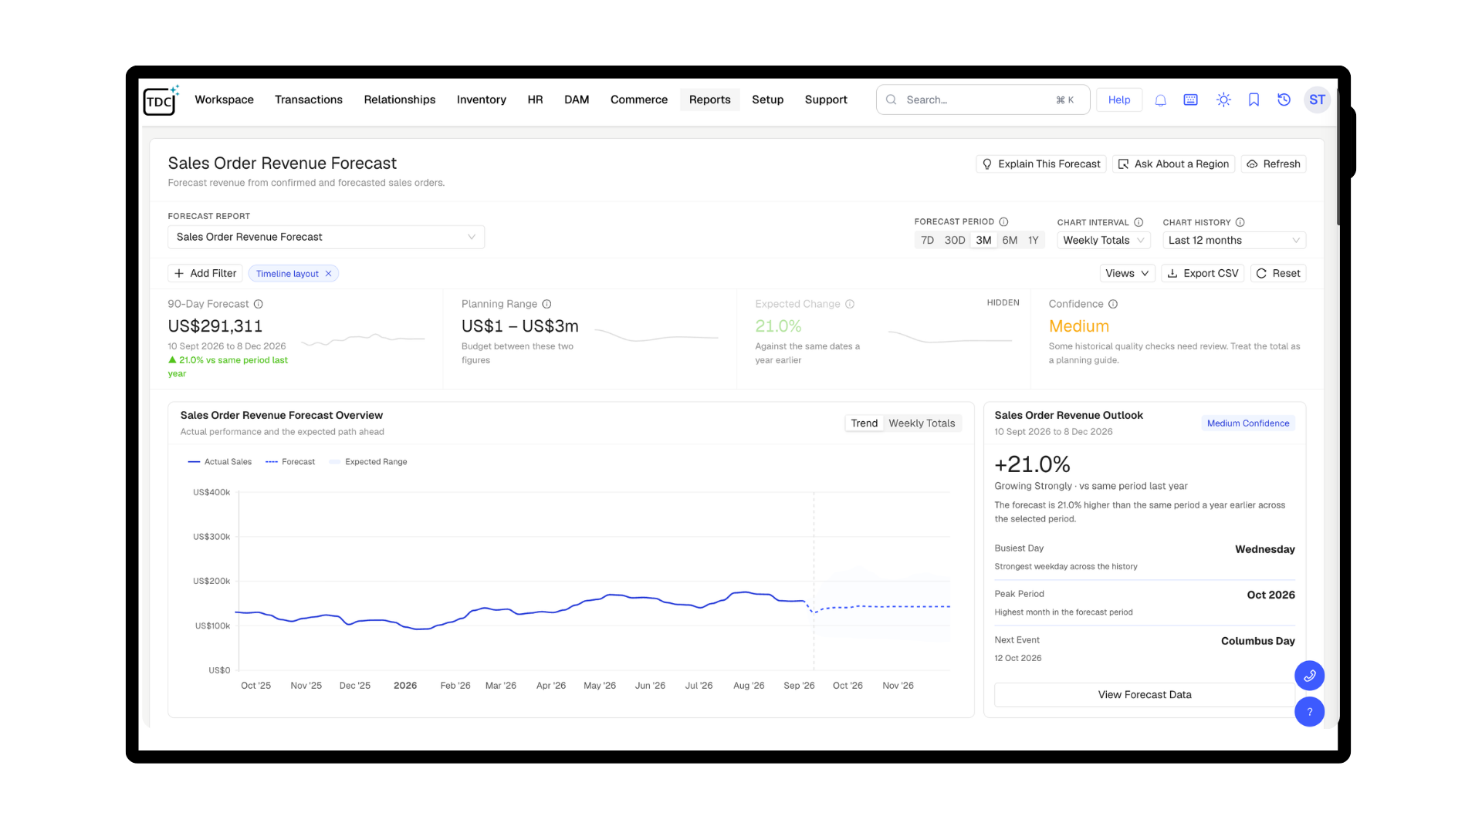Viewport: 1482px width, 833px height.
Task: Open the Forecast Report dropdown
Action: click(326, 237)
